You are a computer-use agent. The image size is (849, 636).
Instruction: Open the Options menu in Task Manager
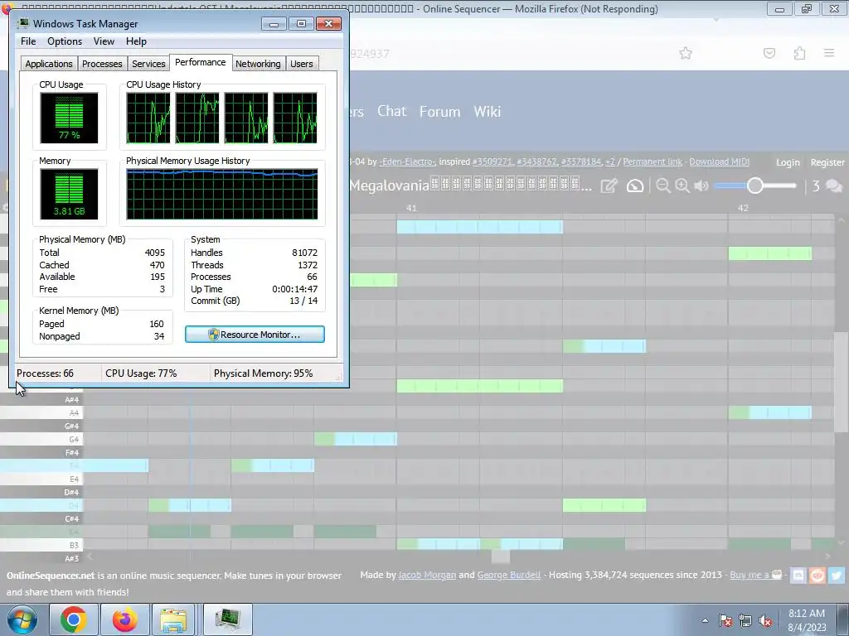65,41
